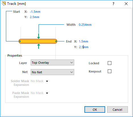133x117 pixels.
Task: Close the Track dialog window
Action: tap(126, 4)
